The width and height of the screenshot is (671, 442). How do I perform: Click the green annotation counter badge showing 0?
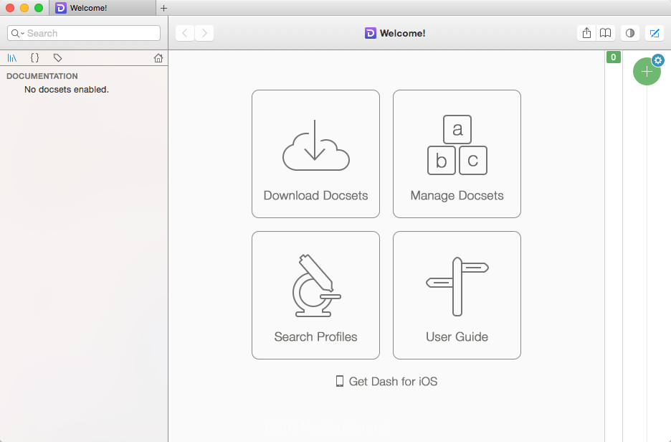[x=614, y=57]
